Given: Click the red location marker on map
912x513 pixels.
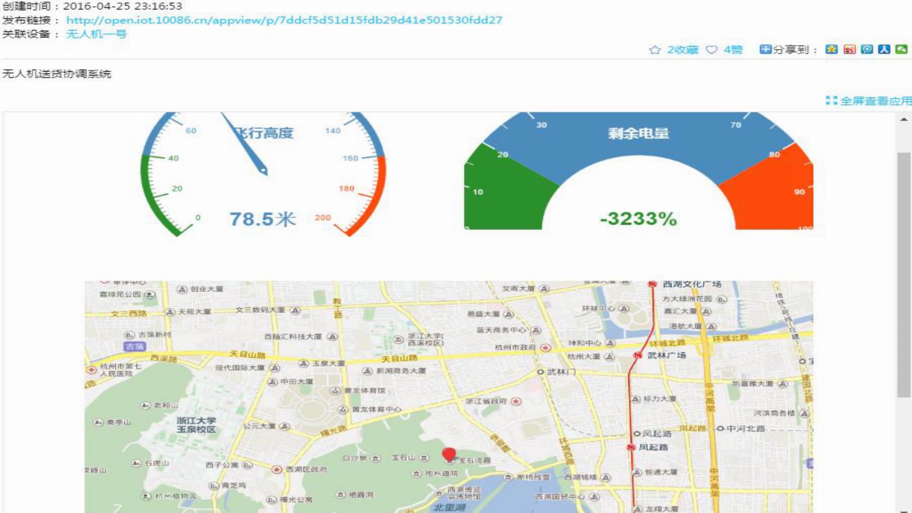Looking at the screenshot, I should point(449,454).
